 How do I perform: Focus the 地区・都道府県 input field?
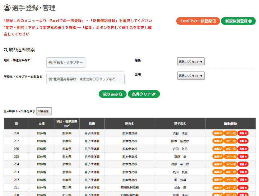click(66, 63)
